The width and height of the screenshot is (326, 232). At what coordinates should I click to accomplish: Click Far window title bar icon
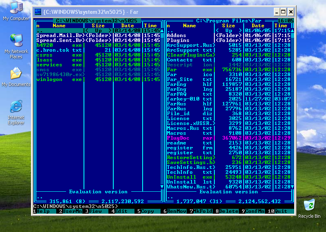tap(38, 12)
